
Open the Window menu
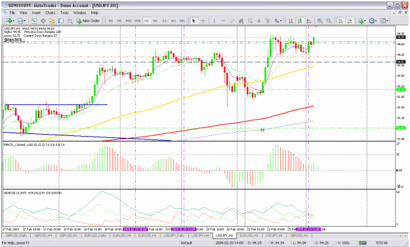coord(79,12)
